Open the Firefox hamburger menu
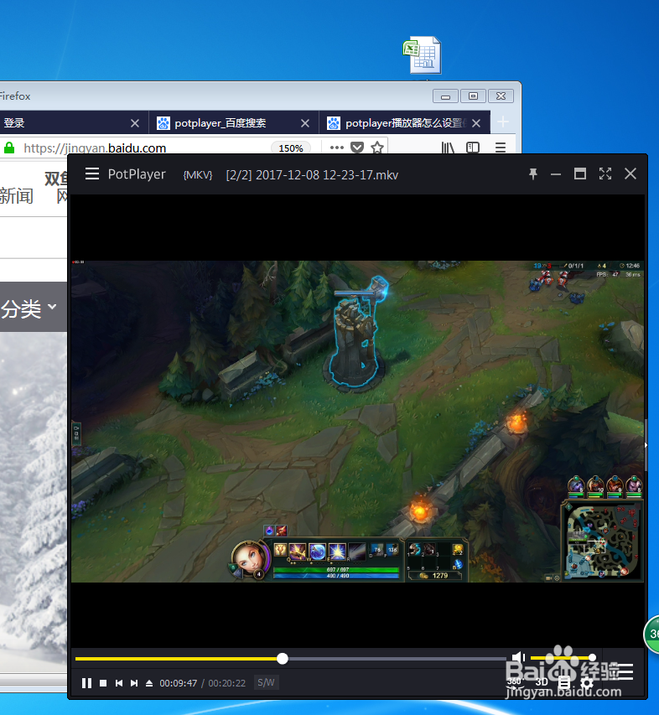The image size is (659, 715). point(501,148)
